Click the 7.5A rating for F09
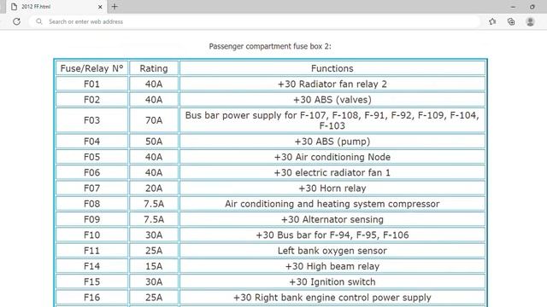547x307 pixels. pos(154,219)
